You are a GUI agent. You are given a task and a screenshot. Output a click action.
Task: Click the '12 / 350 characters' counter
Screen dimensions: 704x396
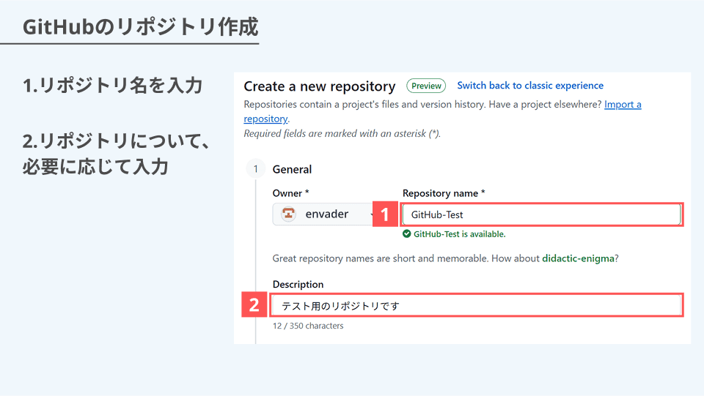click(308, 326)
